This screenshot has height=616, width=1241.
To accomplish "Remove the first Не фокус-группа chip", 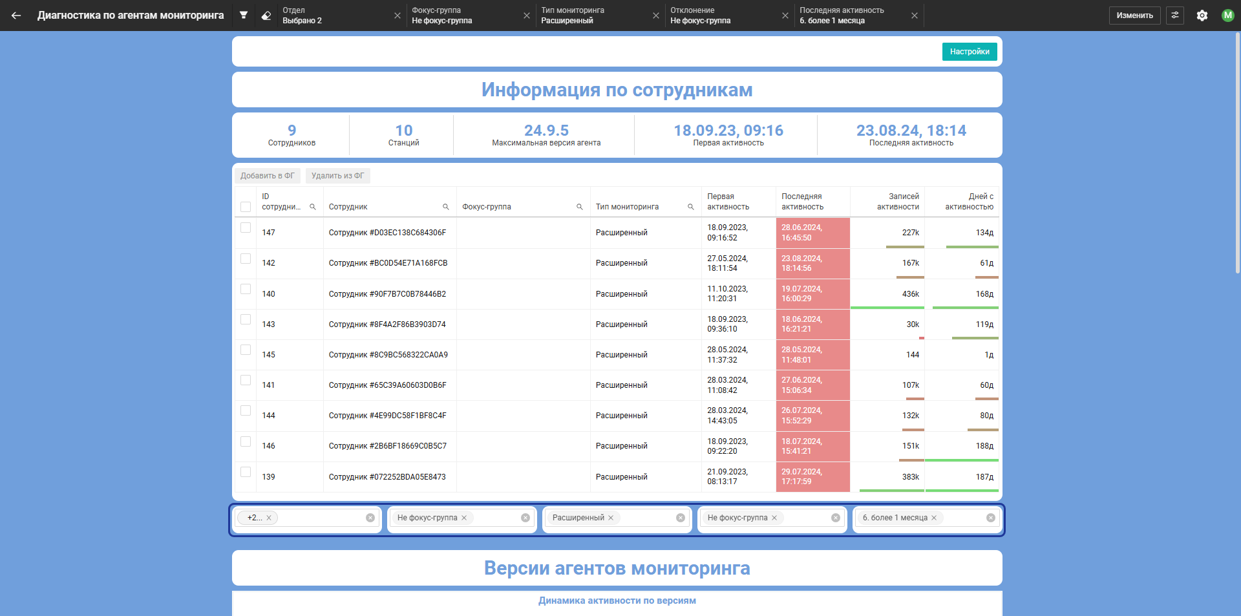I will coord(464,518).
